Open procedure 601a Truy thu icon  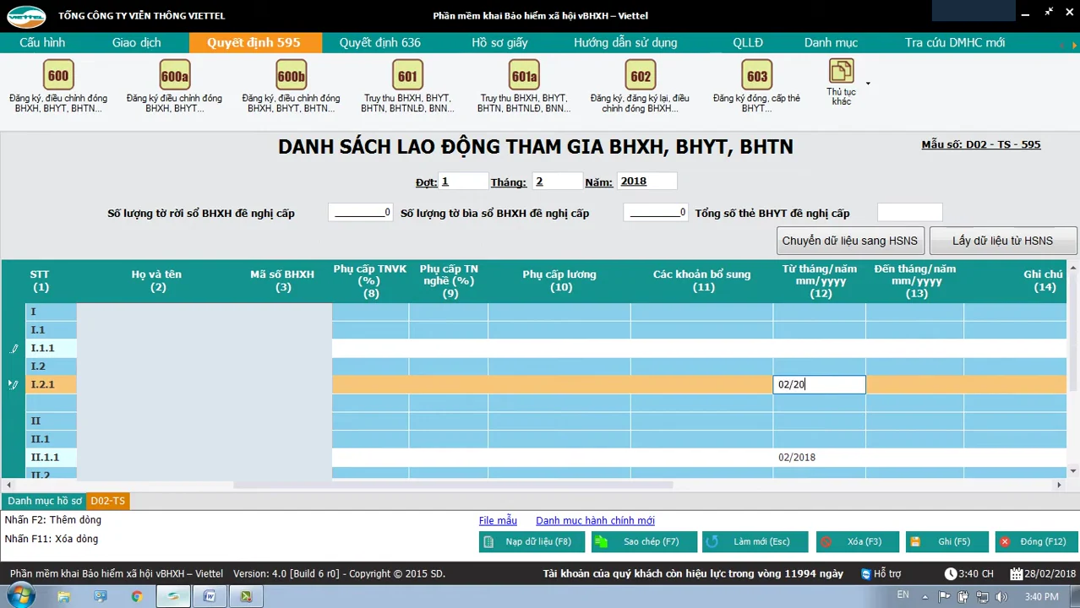point(524,76)
